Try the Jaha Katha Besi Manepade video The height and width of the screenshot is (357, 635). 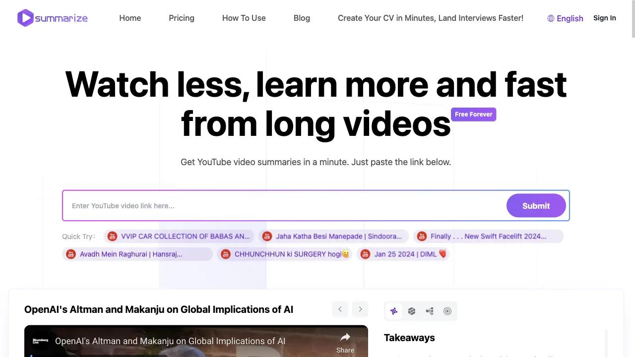click(x=334, y=237)
